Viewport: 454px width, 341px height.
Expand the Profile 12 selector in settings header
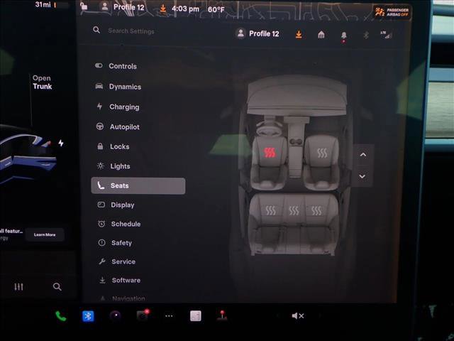point(258,33)
